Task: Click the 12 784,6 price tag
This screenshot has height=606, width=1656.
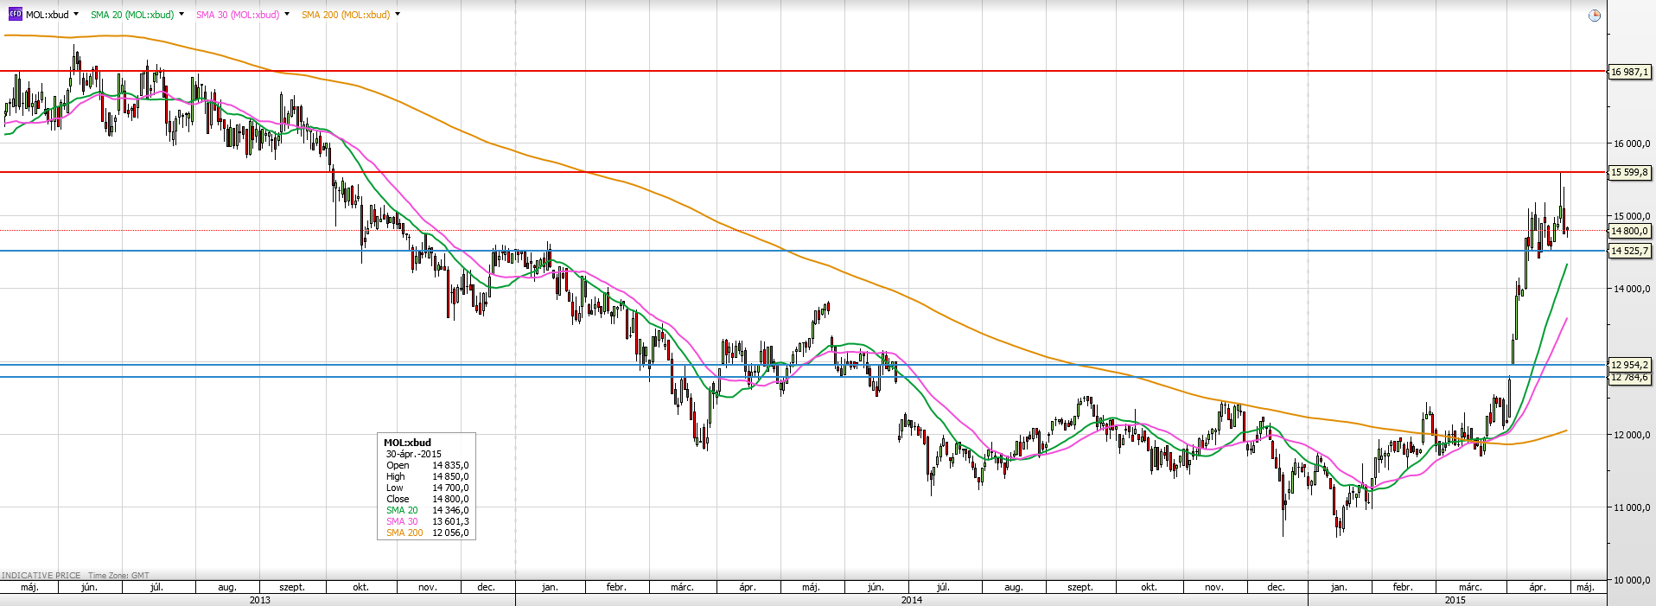Action: tap(1630, 378)
